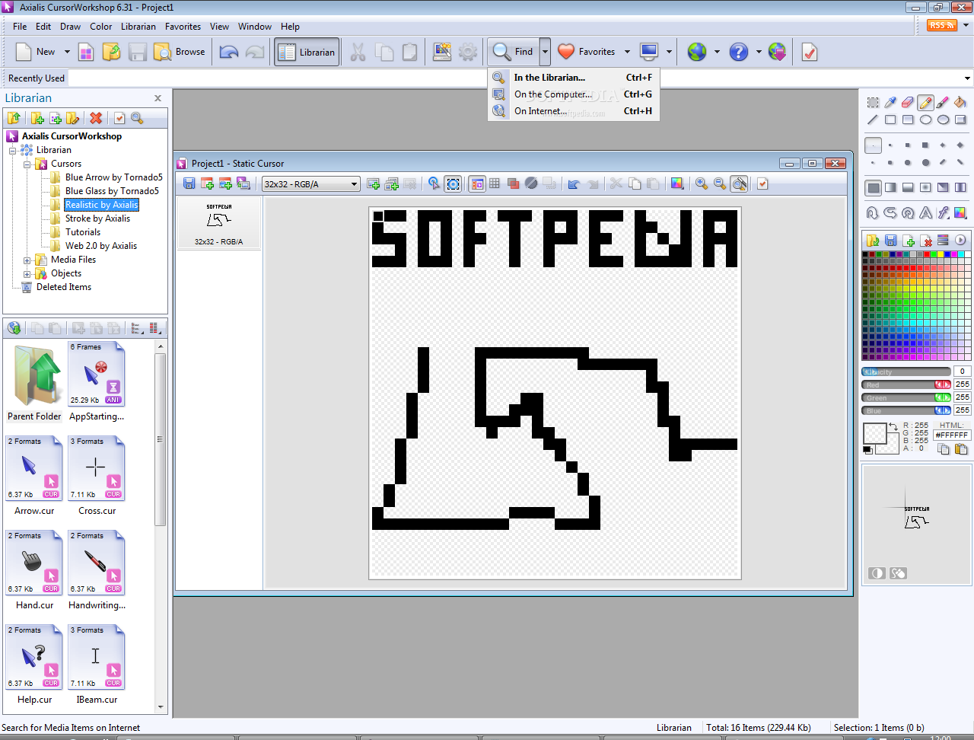Click the Undo arrow in the main toolbar
Screen dimensions: 974x740
click(x=229, y=52)
